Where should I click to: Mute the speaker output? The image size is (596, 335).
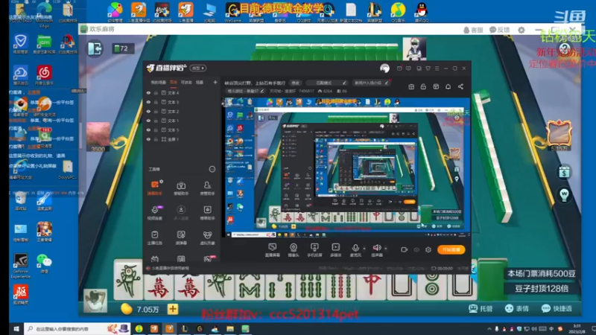click(x=377, y=249)
